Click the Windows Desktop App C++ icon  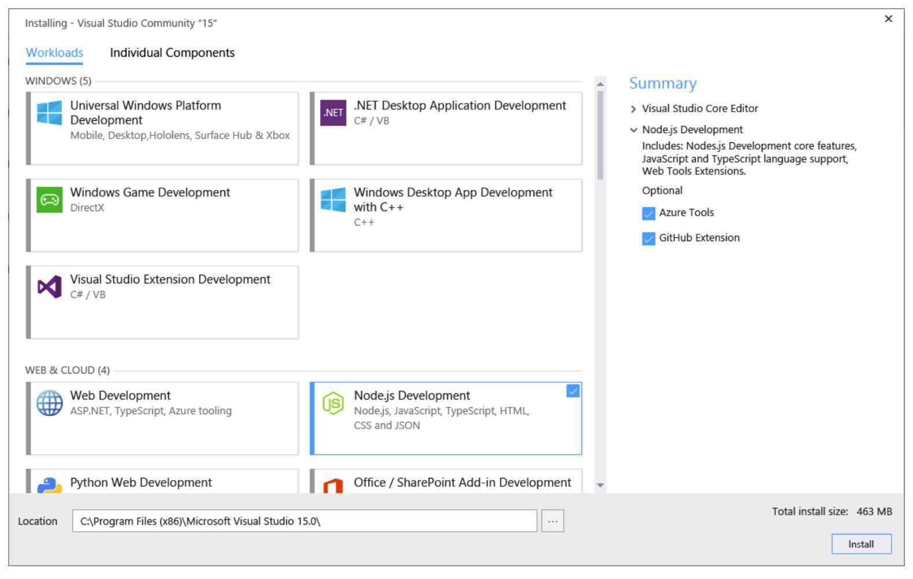(333, 200)
